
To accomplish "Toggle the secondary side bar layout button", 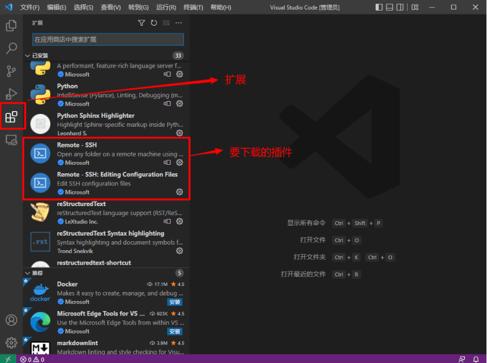I will [399, 7].
